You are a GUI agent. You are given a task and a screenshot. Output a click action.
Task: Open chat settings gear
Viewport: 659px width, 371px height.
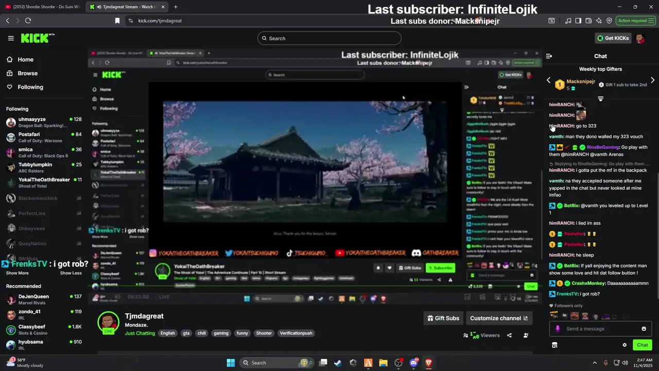tap(625, 345)
